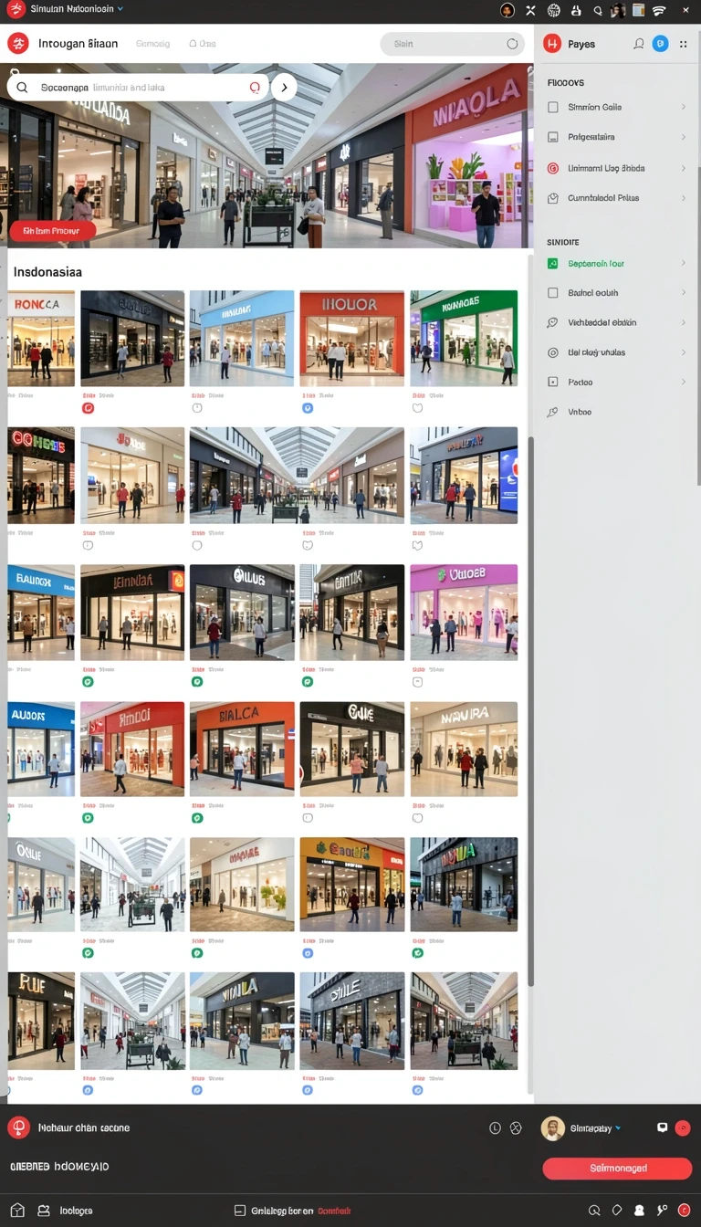
Task: Select Polgesataira in the side panel
Action: tap(591, 137)
